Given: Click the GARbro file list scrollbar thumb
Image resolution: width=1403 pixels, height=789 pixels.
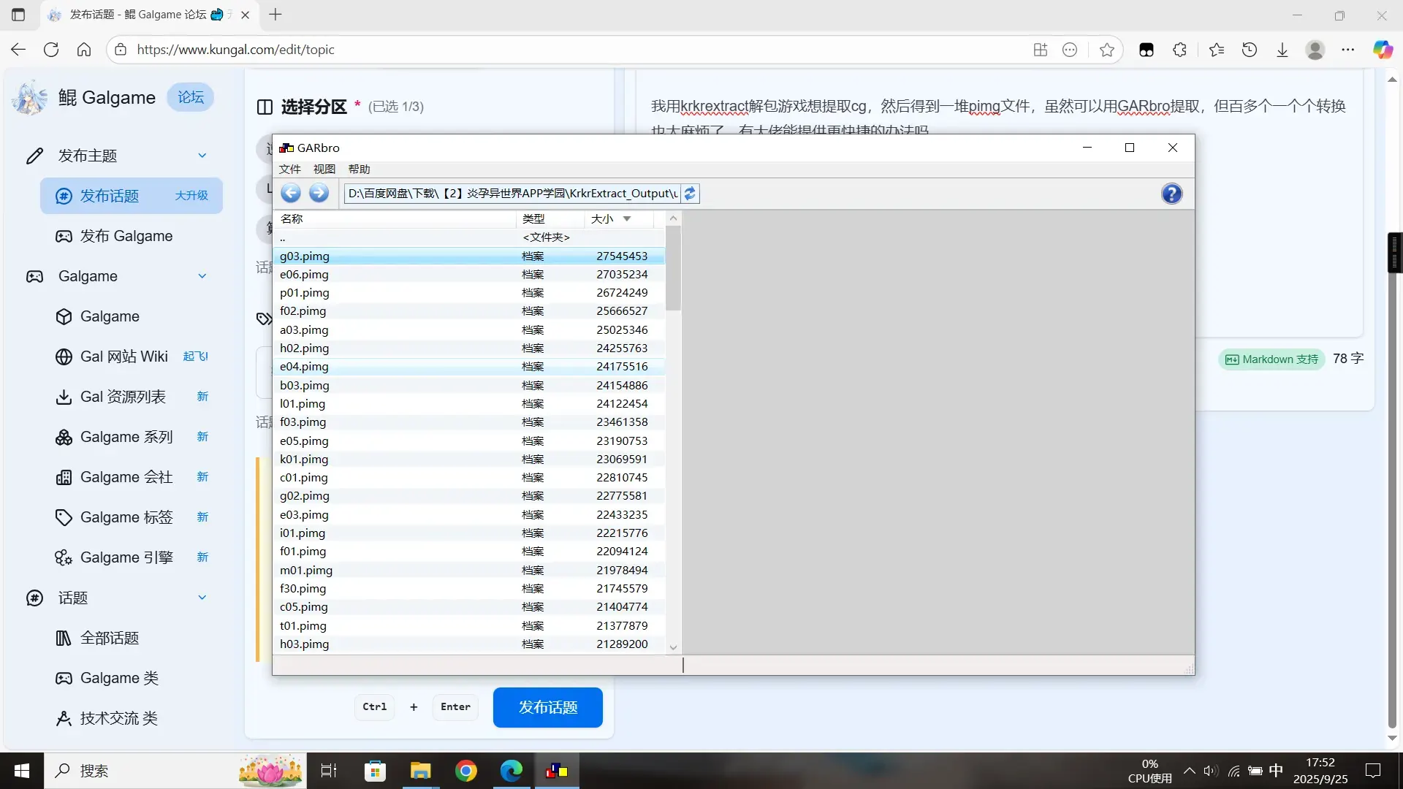Looking at the screenshot, I should point(673,267).
